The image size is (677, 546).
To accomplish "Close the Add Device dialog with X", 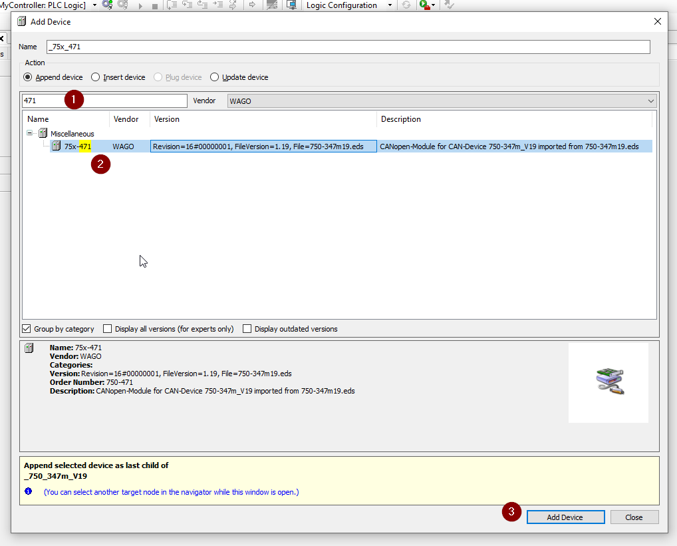I will [x=658, y=21].
